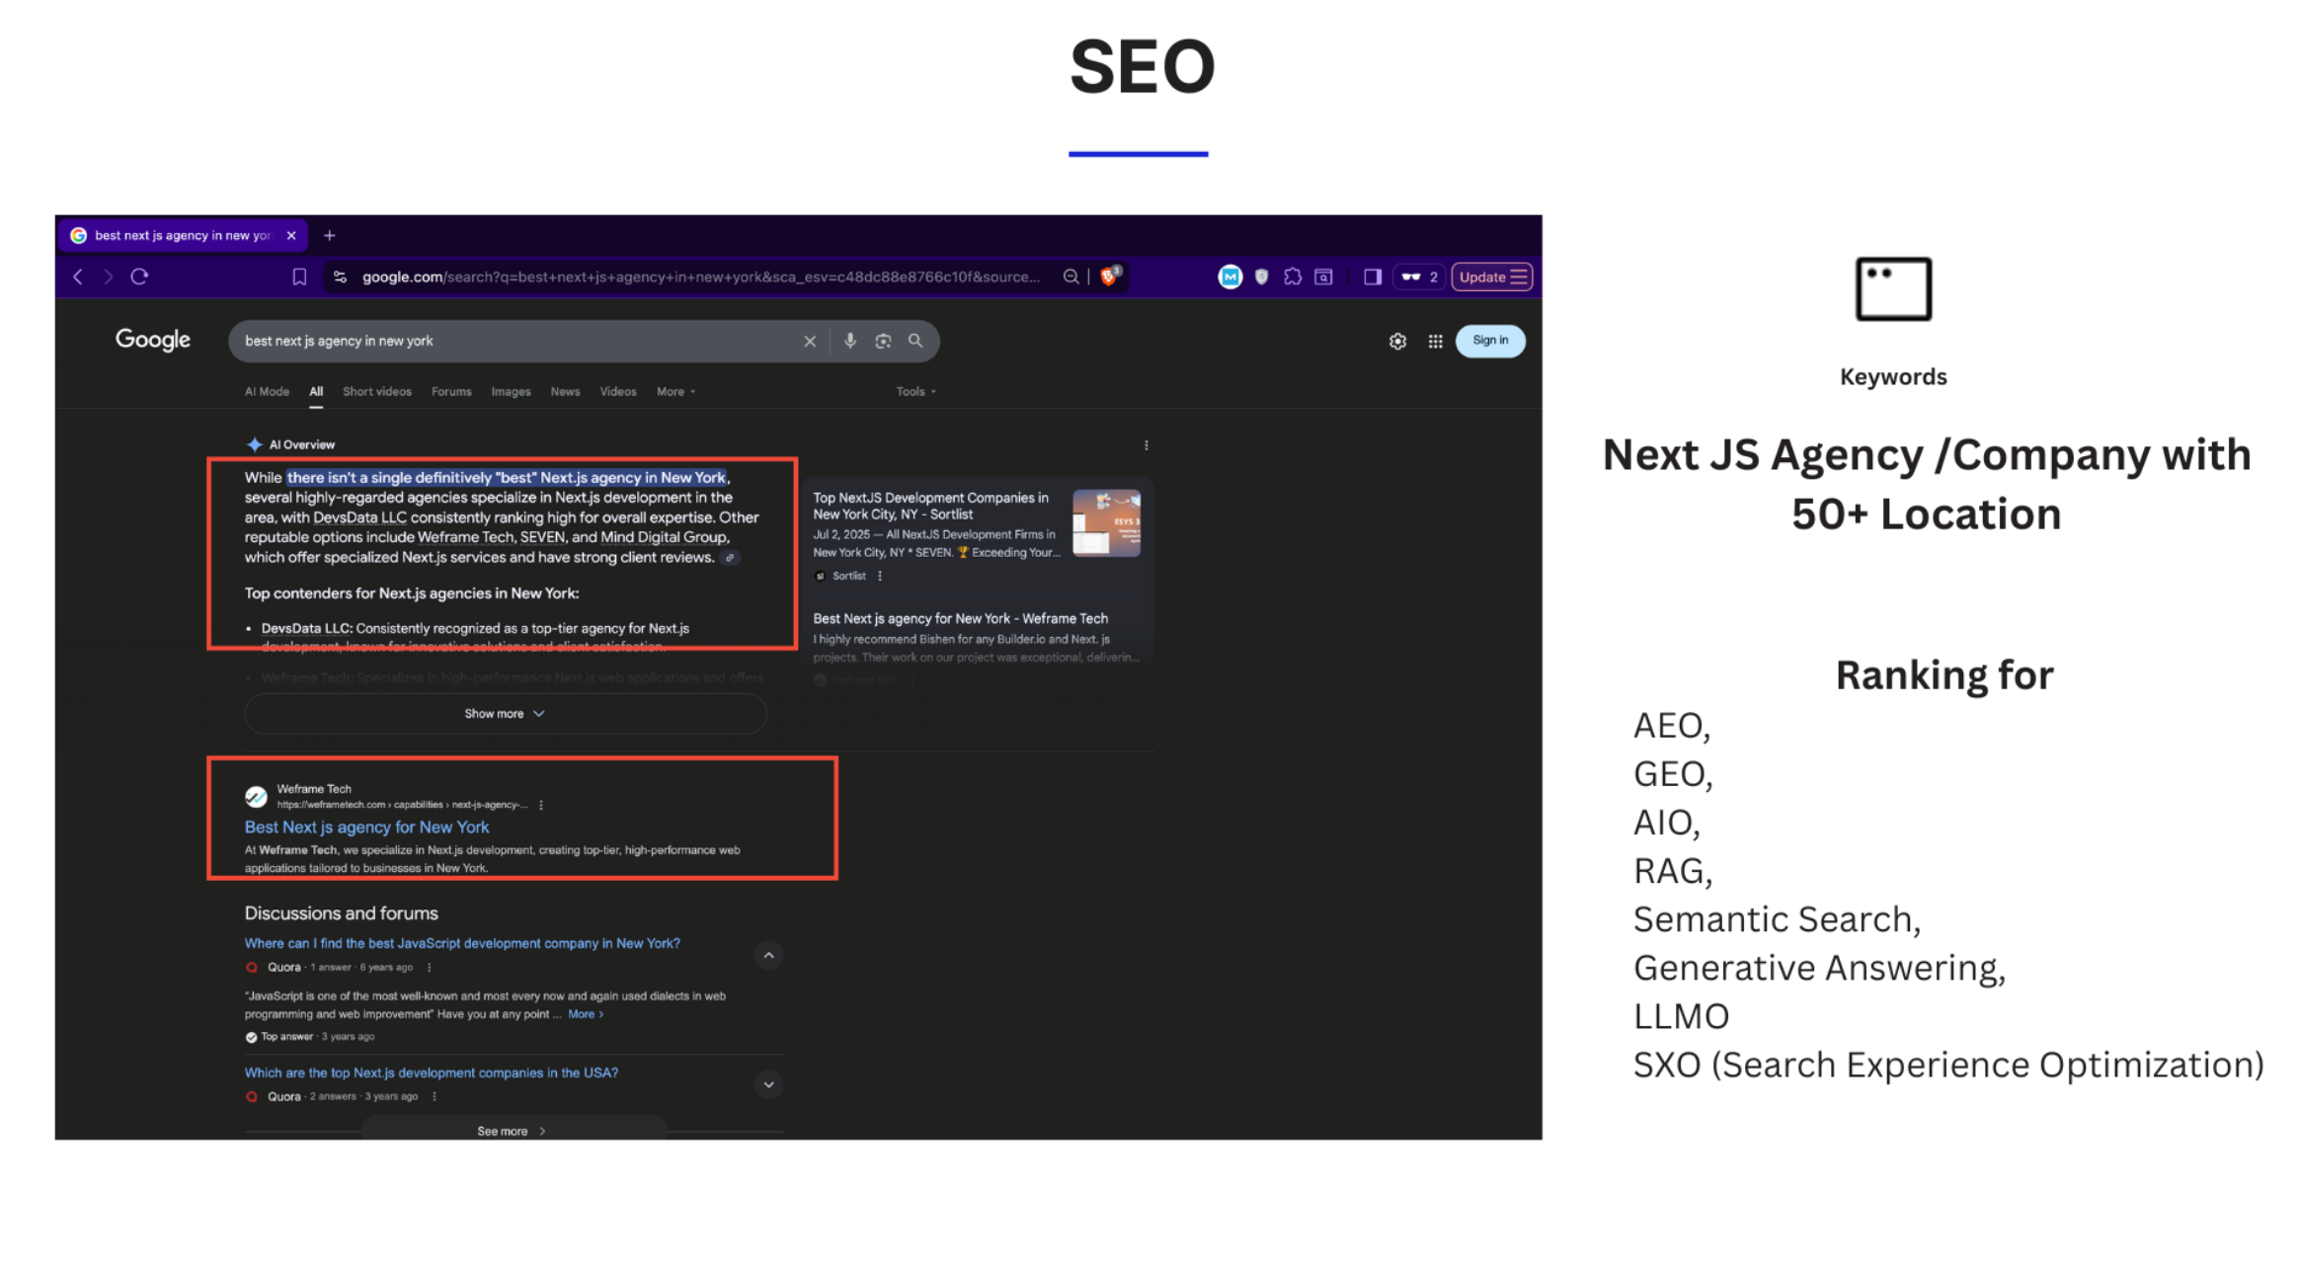Click the Sign in button
The height and width of the screenshot is (1268, 2299).
tap(1490, 341)
